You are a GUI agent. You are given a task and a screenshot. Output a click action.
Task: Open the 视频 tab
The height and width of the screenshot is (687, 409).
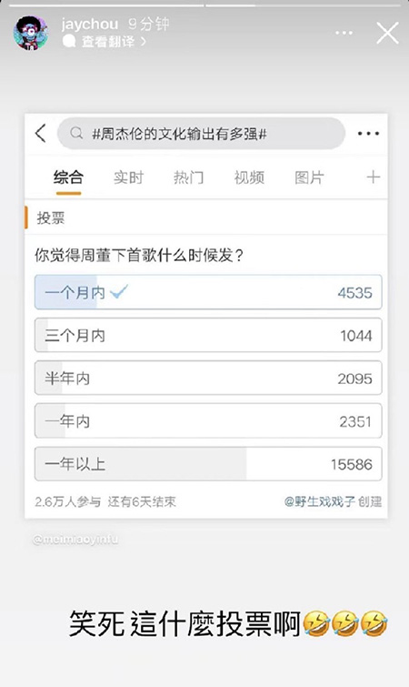tap(249, 177)
